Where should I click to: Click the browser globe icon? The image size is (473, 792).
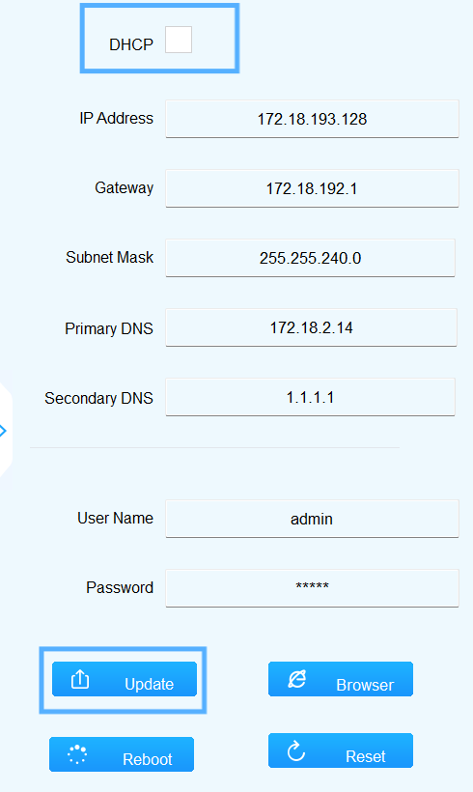click(x=296, y=679)
